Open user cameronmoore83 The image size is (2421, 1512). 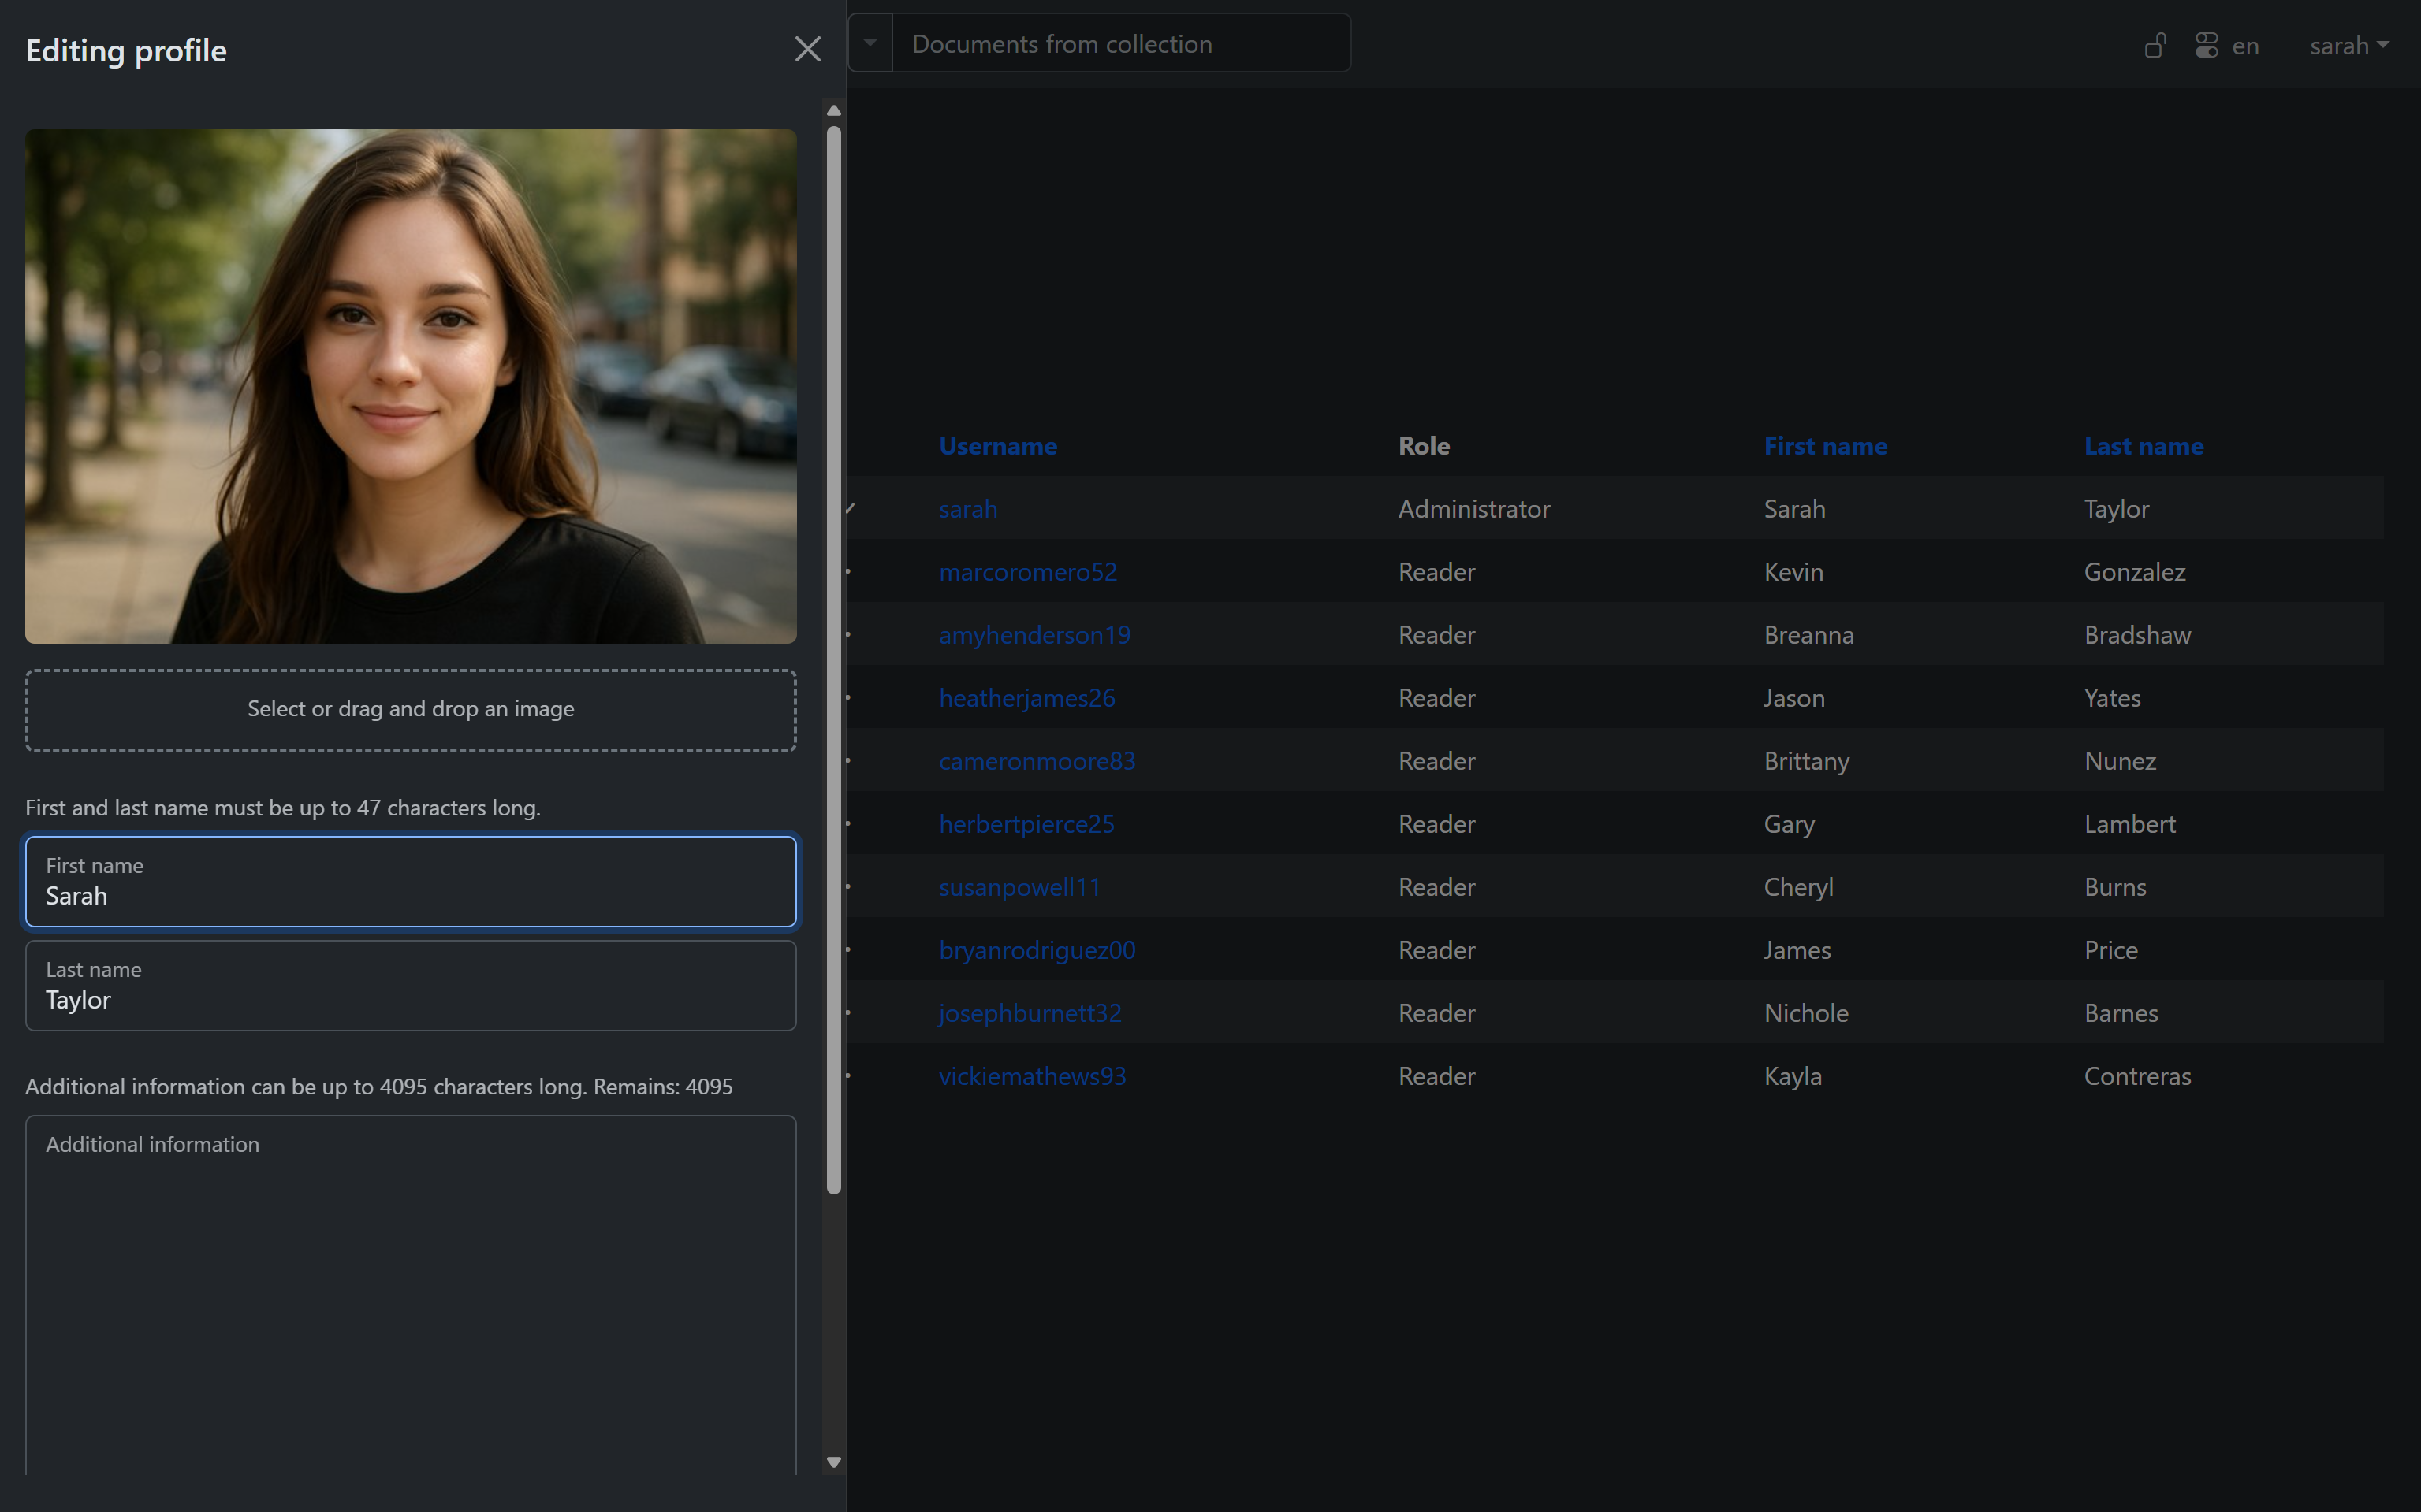point(1037,761)
